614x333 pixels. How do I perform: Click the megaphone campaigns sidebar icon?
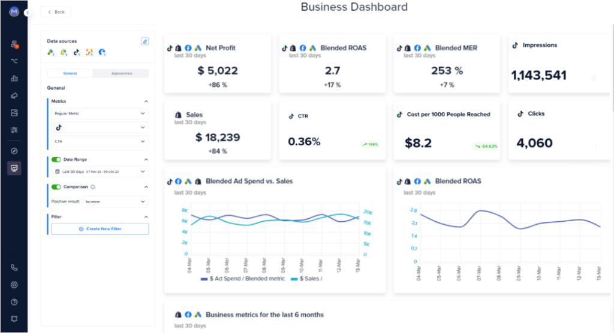click(x=14, y=96)
